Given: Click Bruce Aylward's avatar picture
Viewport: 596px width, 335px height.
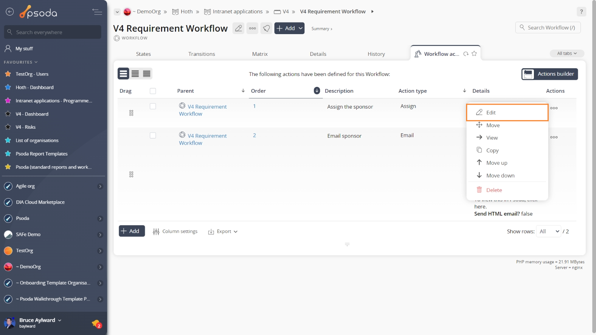Looking at the screenshot, I should (x=10, y=323).
